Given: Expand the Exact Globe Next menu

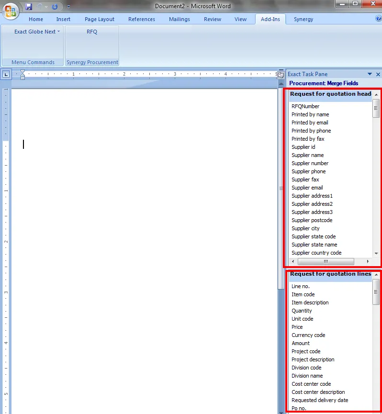Looking at the screenshot, I should (x=37, y=32).
